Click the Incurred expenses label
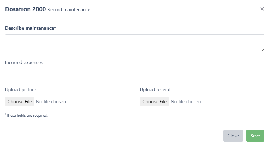 point(24,63)
